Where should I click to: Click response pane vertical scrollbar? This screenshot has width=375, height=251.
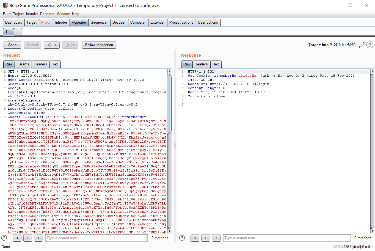click(372, 151)
